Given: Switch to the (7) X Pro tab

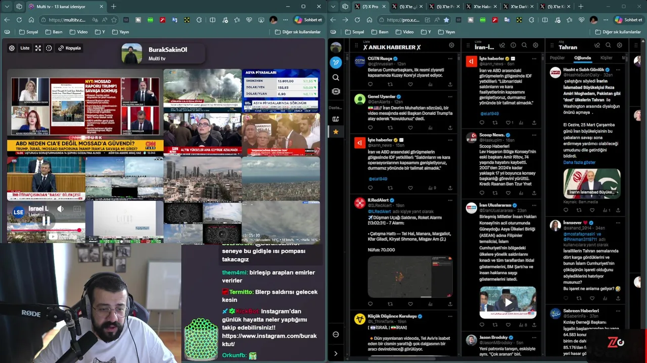Looking at the screenshot, I should click(370, 7).
